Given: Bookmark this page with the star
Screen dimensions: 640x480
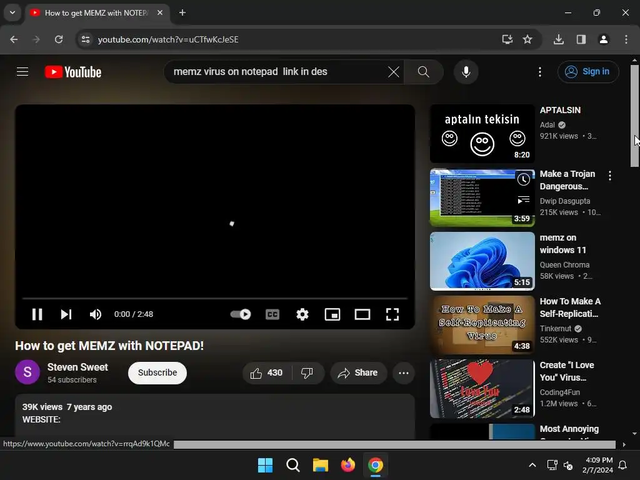Looking at the screenshot, I should coord(527,39).
